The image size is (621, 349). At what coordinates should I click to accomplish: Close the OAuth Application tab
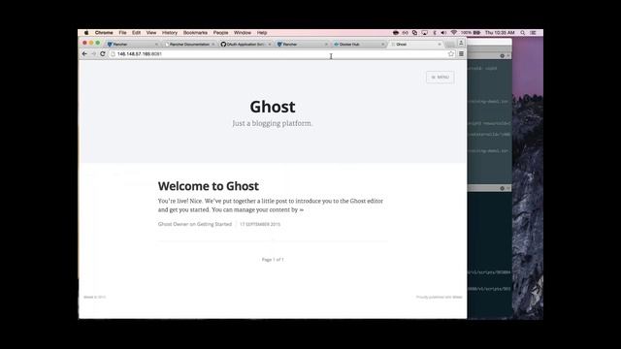coord(270,45)
